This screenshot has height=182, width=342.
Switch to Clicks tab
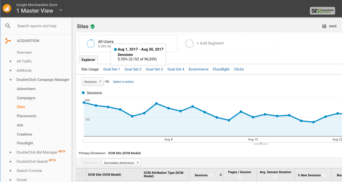(x=239, y=69)
